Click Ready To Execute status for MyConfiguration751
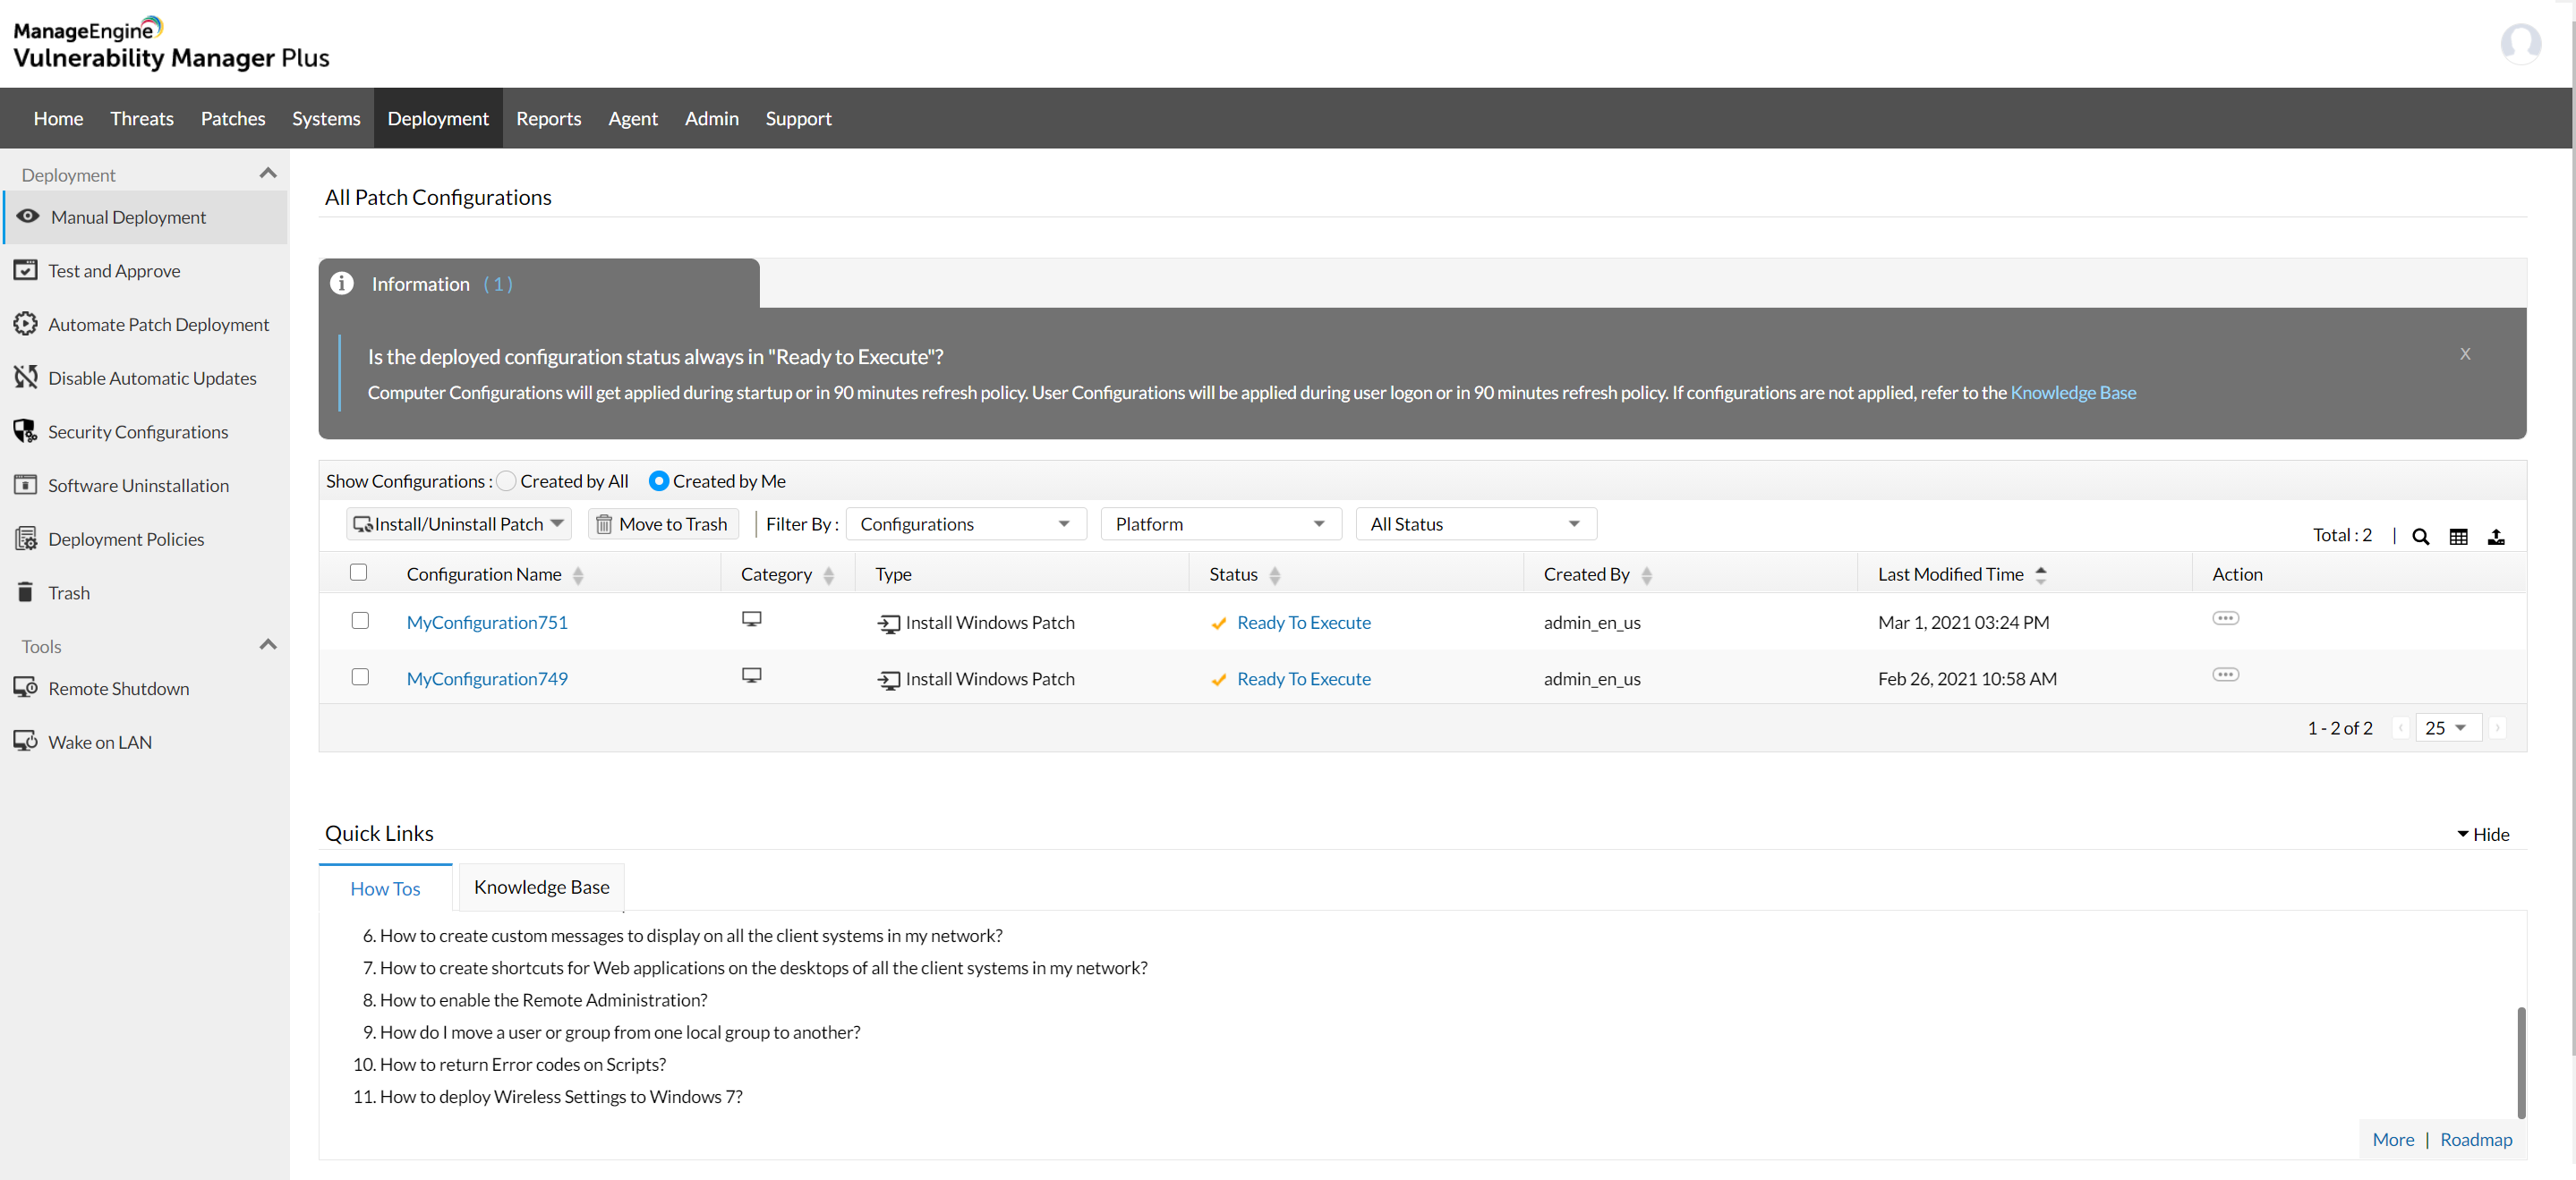2576x1180 pixels. [1303, 622]
